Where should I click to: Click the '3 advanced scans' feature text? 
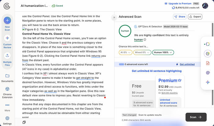[143, 103]
